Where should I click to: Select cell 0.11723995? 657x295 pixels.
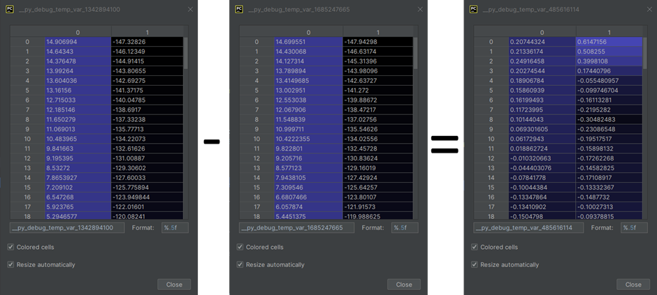[542, 110]
